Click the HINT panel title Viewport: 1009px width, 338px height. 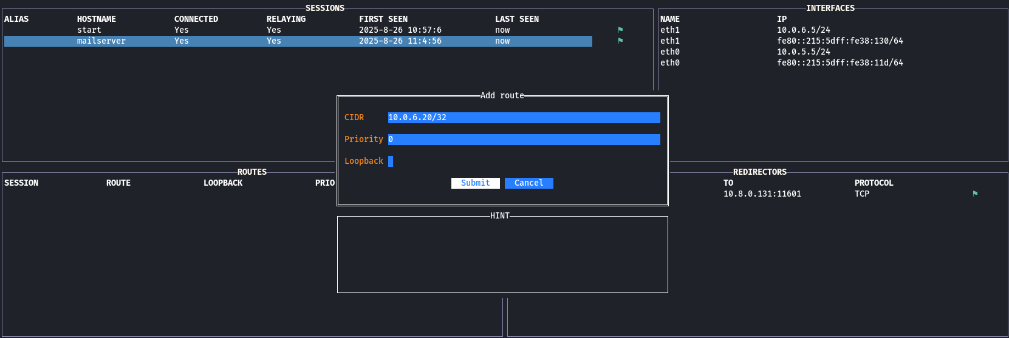pyautogui.click(x=500, y=215)
